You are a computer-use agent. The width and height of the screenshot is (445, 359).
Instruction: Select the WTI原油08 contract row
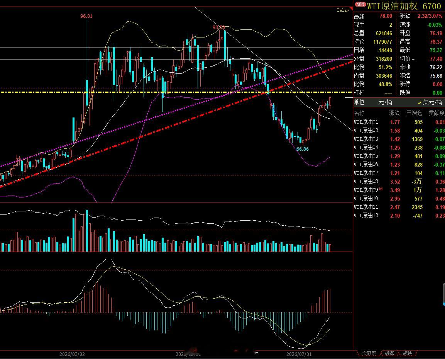pos(399,182)
